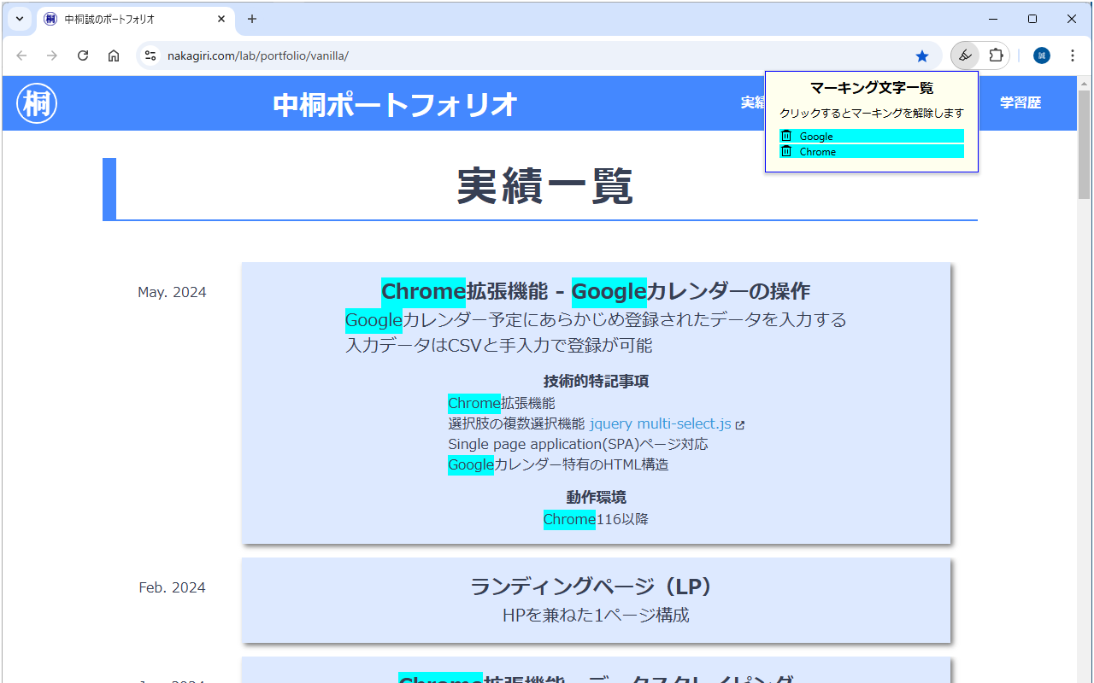Image resolution: width=1094 pixels, height=683 pixels.
Task: Maximize the Chrome window
Action: point(1032,19)
